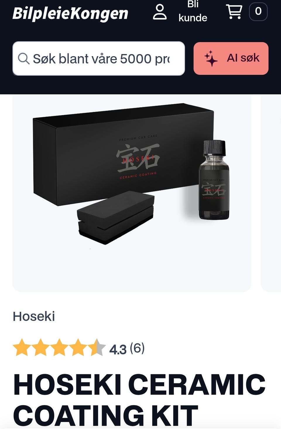Click the cart item count badge
The height and width of the screenshot is (429, 281).
click(258, 12)
